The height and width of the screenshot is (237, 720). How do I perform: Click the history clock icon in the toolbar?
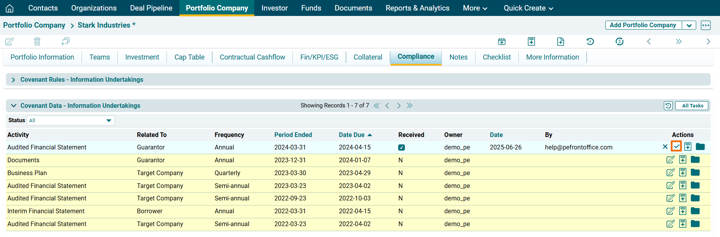pyautogui.click(x=590, y=41)
